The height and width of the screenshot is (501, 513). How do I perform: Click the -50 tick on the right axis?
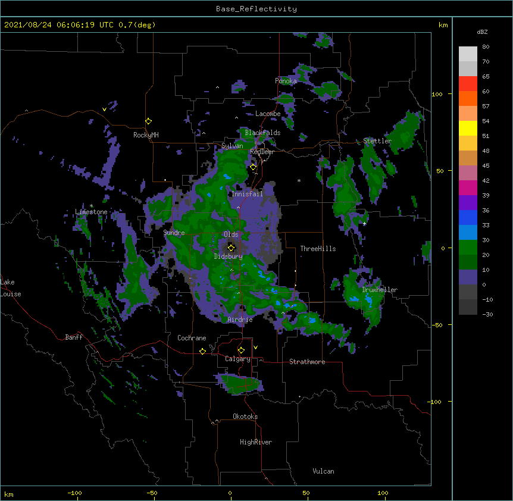(437, 325)
